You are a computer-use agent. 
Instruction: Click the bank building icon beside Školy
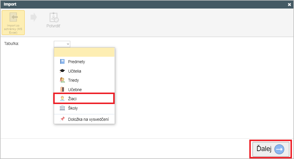(x=62, y=108)
